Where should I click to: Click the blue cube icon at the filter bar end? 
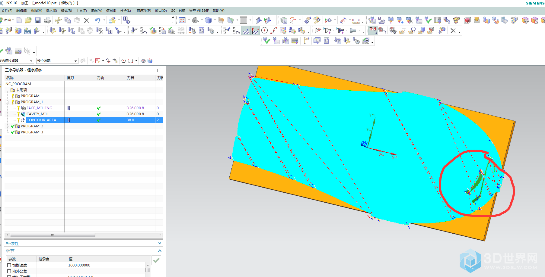(150, 61)
